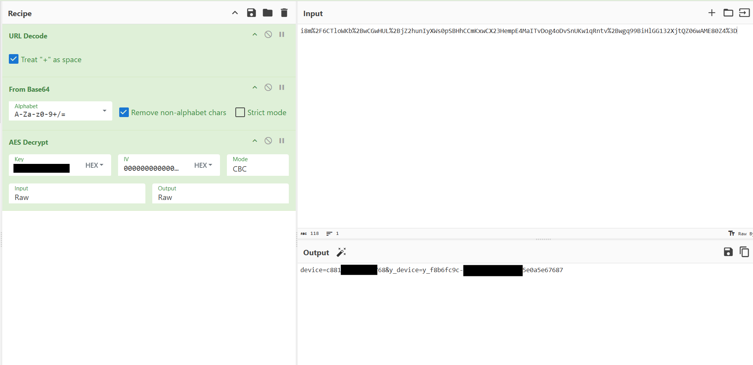
Task: Enable Strict mode checkbox
Action: pyautogui.click(x=240, y=112)
